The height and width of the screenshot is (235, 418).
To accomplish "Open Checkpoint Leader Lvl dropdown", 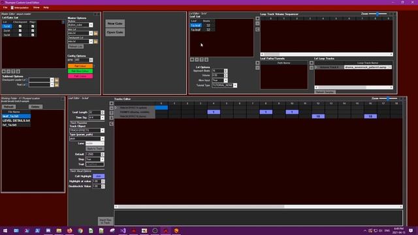I will (x=52, y=80).
